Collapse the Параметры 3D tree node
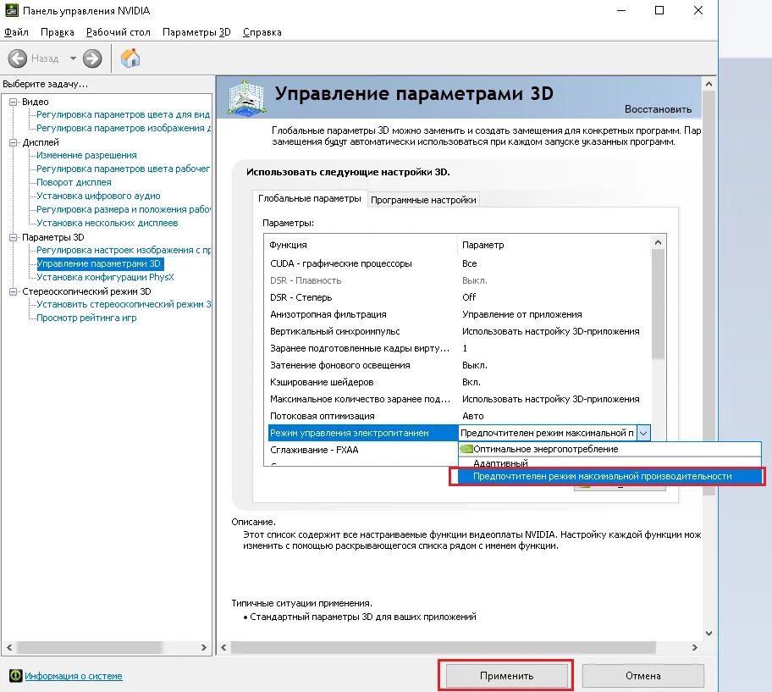The image size is (772, 692). [13, 237]
